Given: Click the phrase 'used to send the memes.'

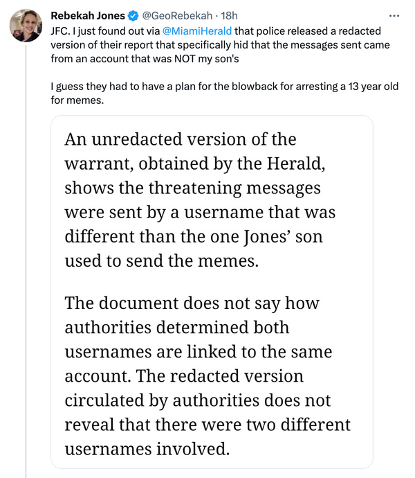Looking at the screenshot, I should [161, 261].
